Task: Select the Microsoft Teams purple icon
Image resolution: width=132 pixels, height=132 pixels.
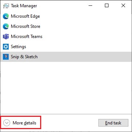Action: click(6, 37)
